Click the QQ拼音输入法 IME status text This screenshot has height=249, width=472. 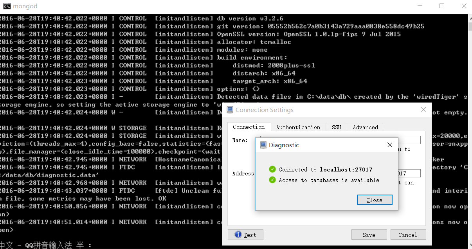point(49,245)
